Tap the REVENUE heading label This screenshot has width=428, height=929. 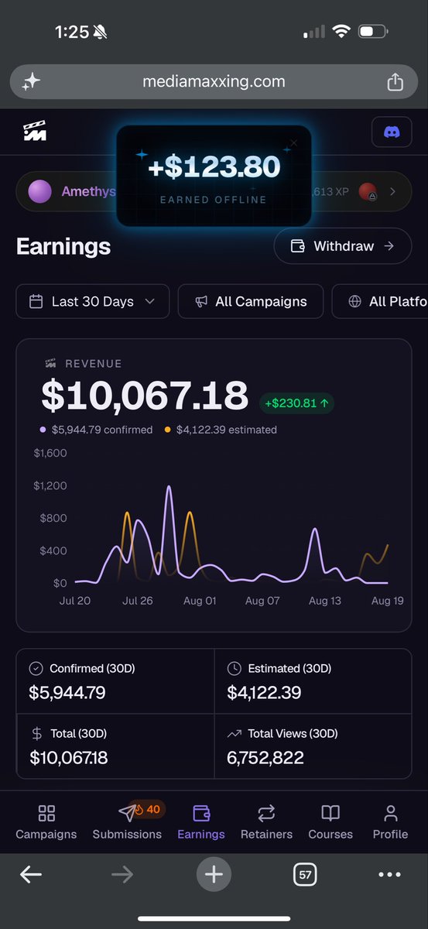point(93,364)
